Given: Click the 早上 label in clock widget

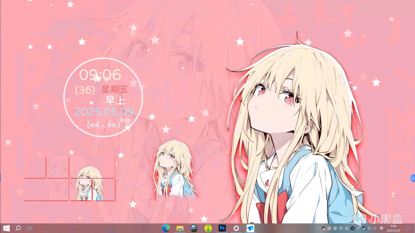Looking at the screenshot, I should [115, 100].
